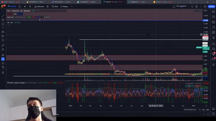Open the Hotlists flame icon
This screenshot has width=216, height=121.
[213, 27]
